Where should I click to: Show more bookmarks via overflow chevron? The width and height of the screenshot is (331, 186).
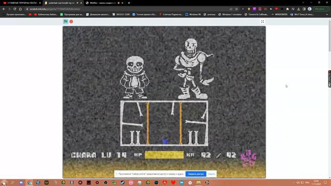[x=327, y=14]
